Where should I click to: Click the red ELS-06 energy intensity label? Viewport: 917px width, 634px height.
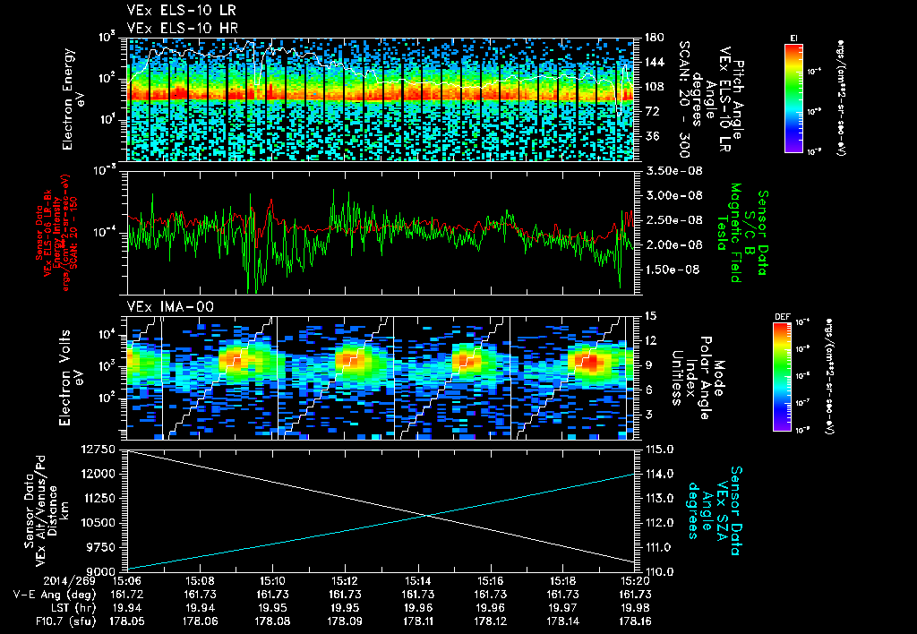[x=56, y=233]
